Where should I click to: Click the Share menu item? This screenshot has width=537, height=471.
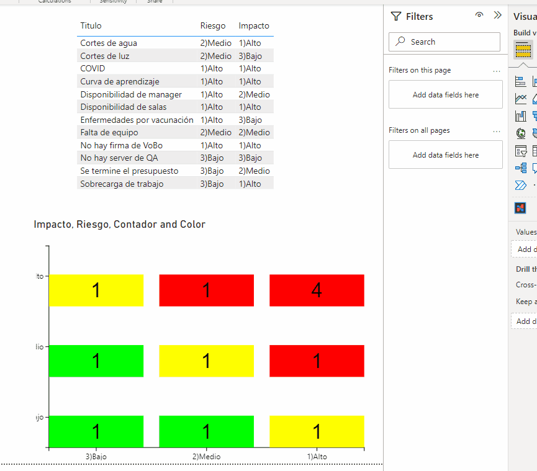pos(155,2)
